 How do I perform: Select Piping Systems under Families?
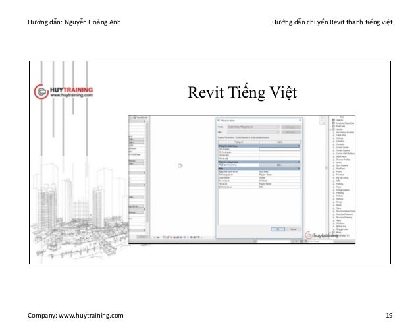click(x=343, y=190)
